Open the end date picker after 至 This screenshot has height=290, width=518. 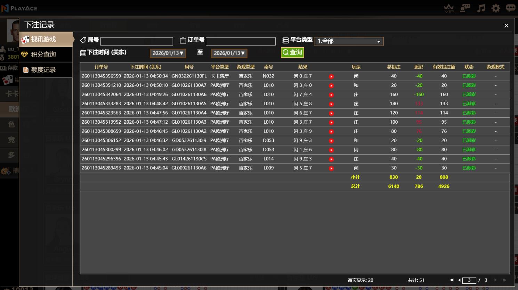tap(229, 53)
